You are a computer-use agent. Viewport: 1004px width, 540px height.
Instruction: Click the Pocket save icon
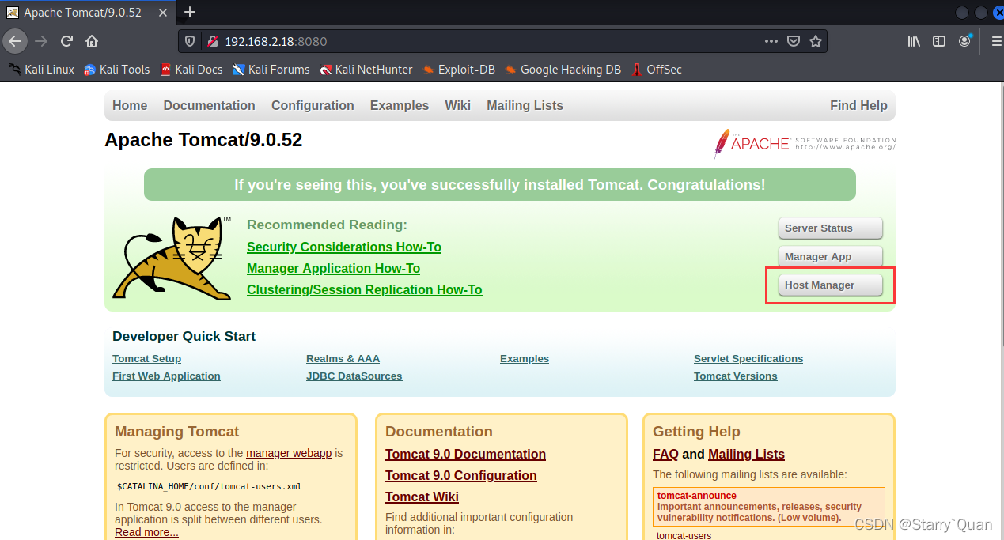pyautogui.click(x=794, y=41)
